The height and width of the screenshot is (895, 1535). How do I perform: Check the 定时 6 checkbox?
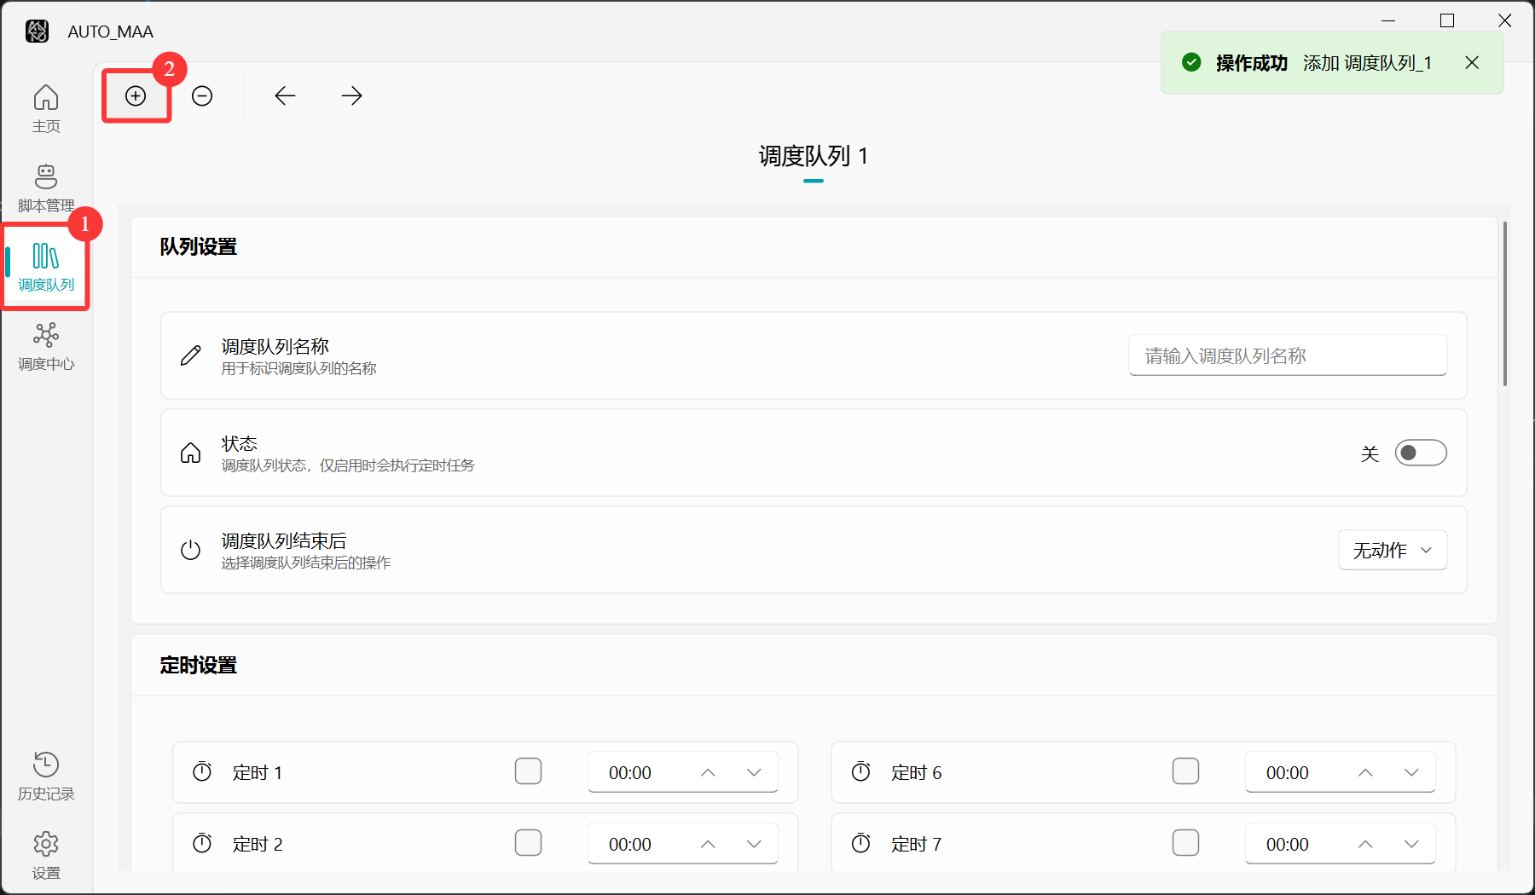1185,771
